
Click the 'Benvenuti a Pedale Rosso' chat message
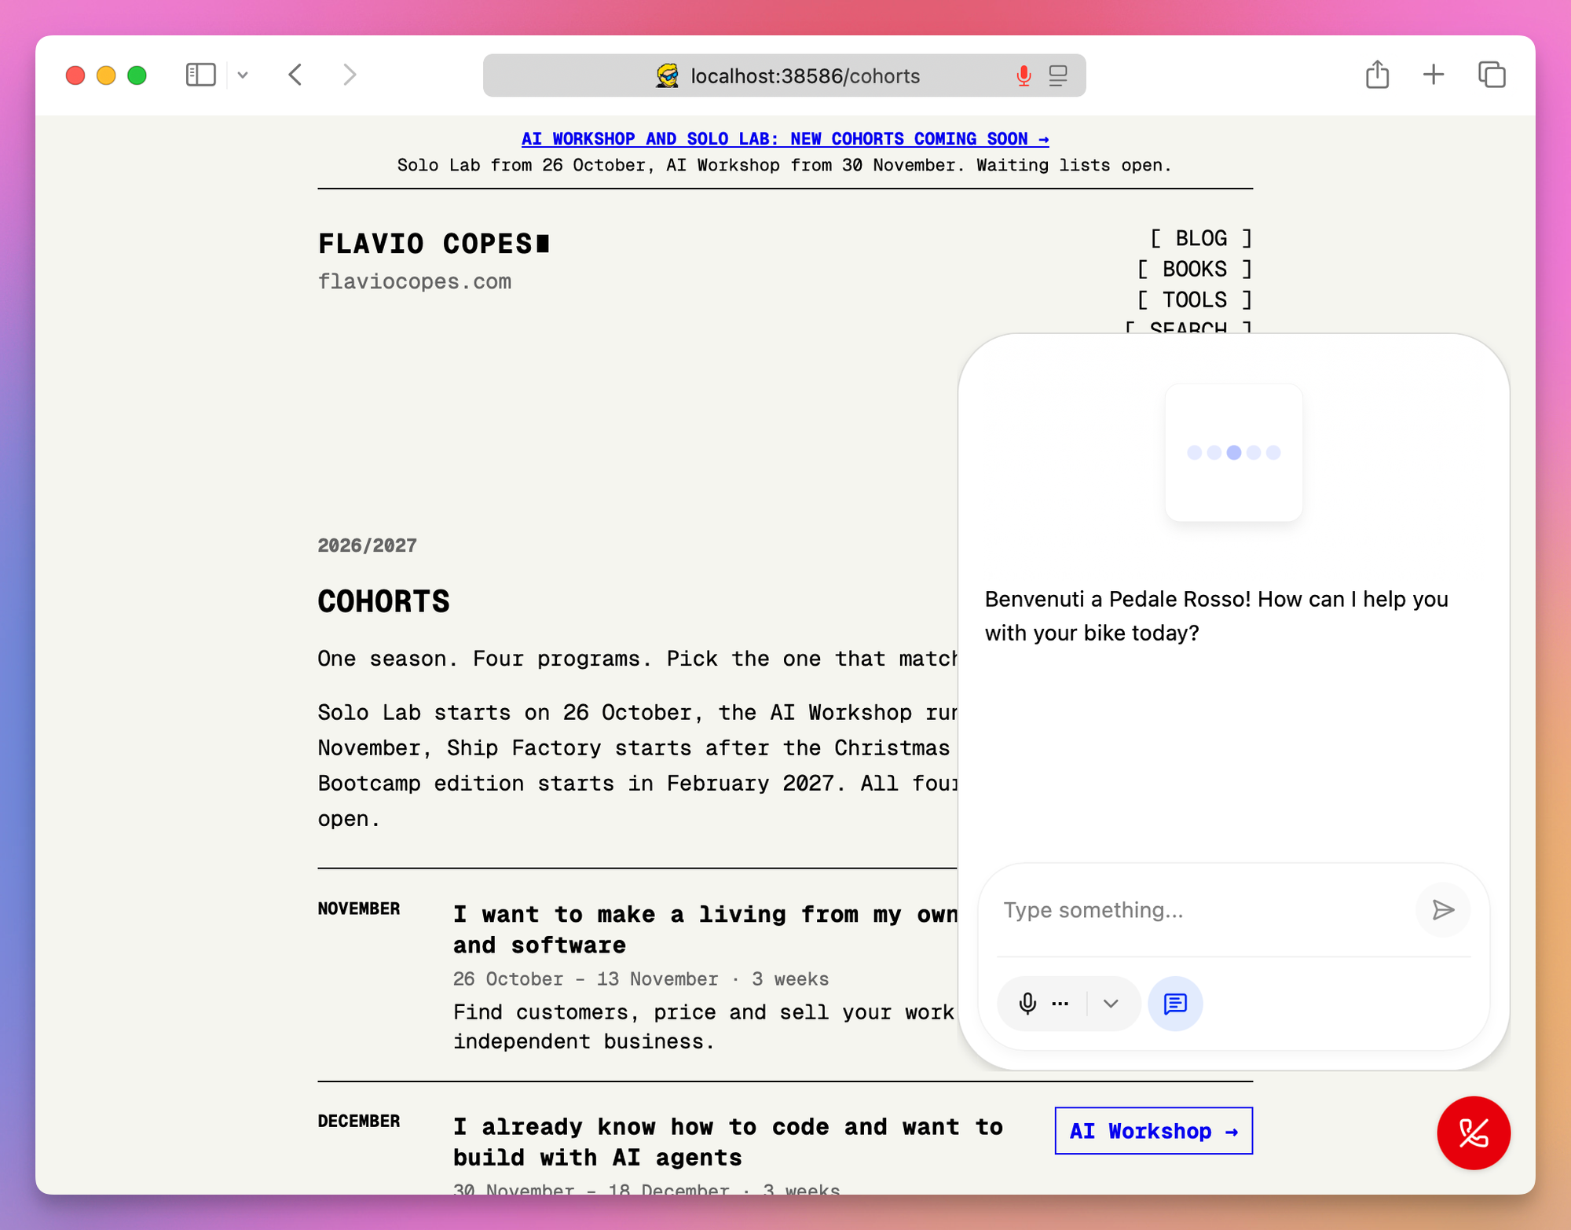point(1217,616)
